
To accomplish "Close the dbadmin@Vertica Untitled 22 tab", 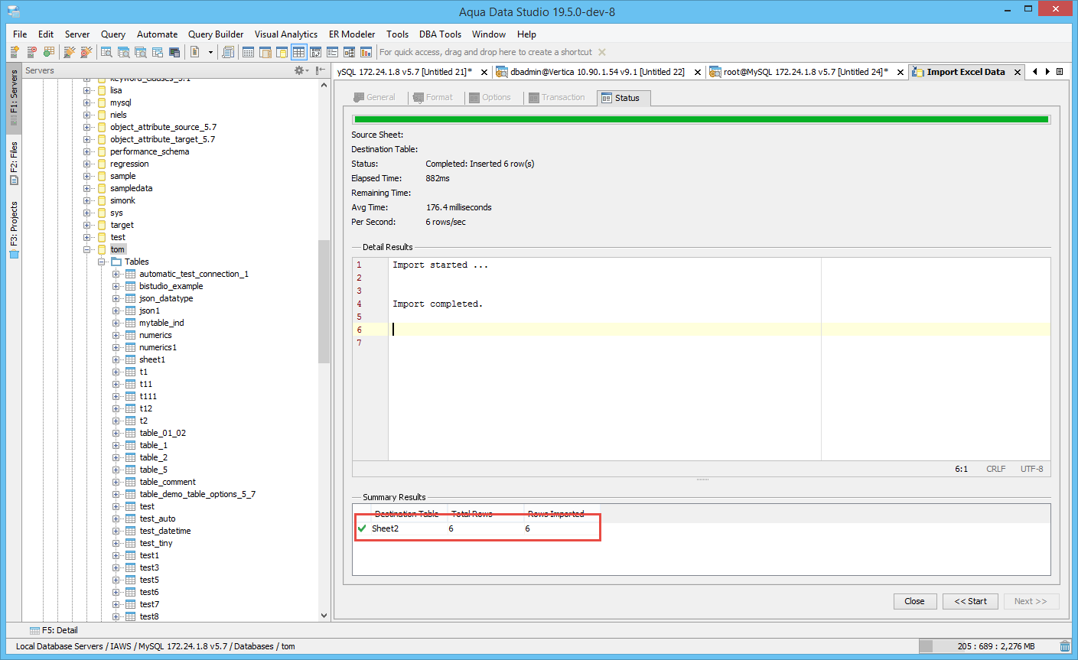I will 698,72.
